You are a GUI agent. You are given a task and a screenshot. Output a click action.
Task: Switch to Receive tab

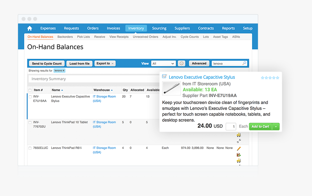pos(99,37)
